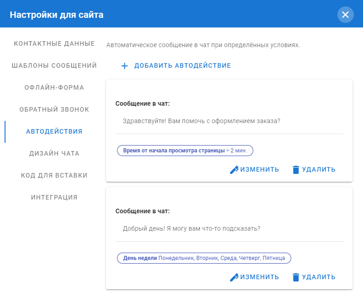Open the Дизайн чата tab
Screen dimensions: 363x292
pos(54,154)
